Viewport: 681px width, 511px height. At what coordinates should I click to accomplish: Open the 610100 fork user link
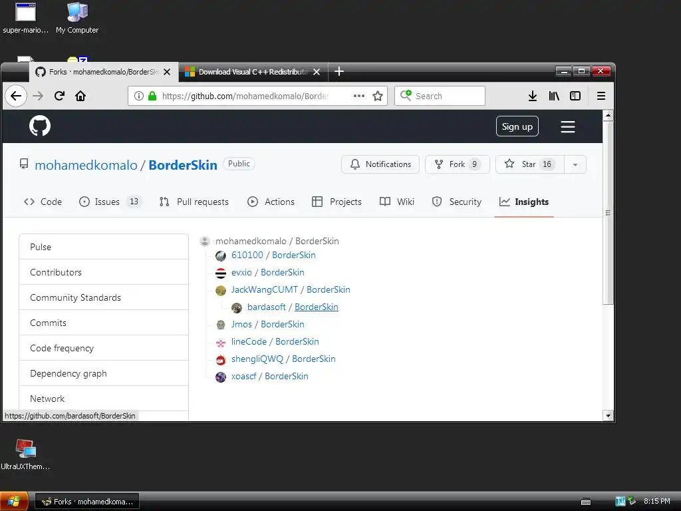point(247,255)
